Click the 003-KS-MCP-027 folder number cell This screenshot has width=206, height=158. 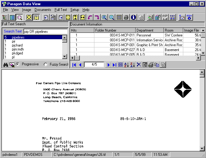point(115,50)
